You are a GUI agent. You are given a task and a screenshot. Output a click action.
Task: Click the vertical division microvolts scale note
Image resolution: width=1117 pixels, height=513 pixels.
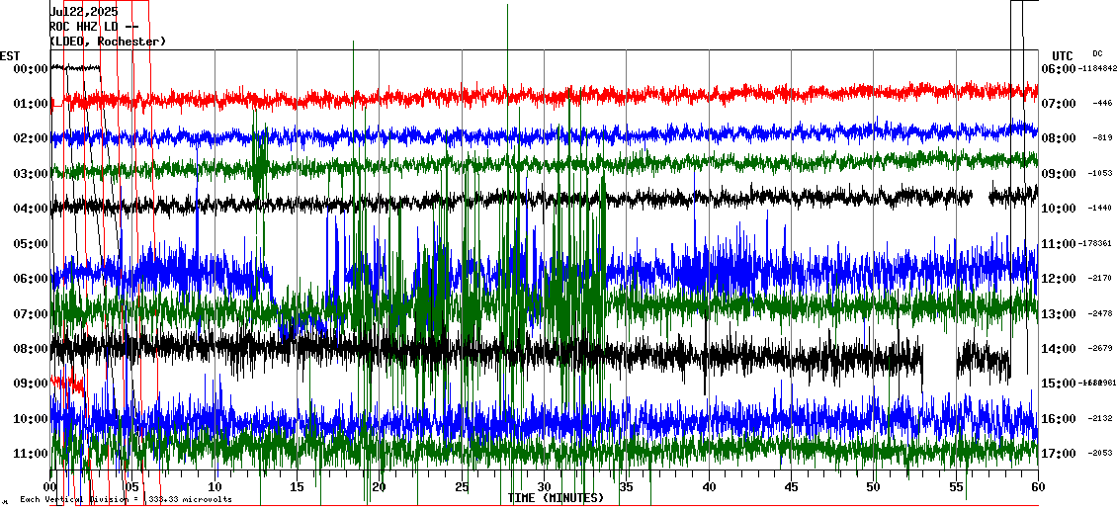[126, 499]
